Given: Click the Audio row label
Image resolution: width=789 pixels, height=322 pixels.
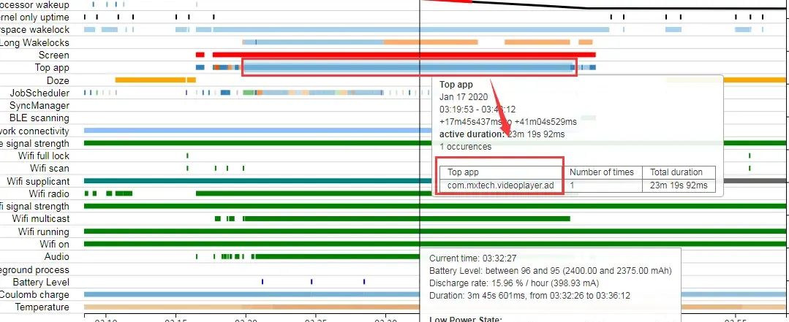Looking at the screenshot, I should click(57, 257).
